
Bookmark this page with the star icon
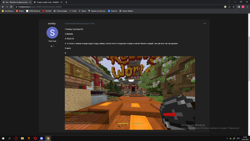(233, 7)
